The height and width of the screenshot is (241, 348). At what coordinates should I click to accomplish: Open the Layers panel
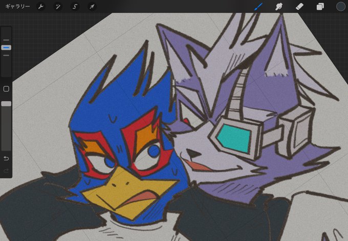pyautogui.click(x=320, y=7)
